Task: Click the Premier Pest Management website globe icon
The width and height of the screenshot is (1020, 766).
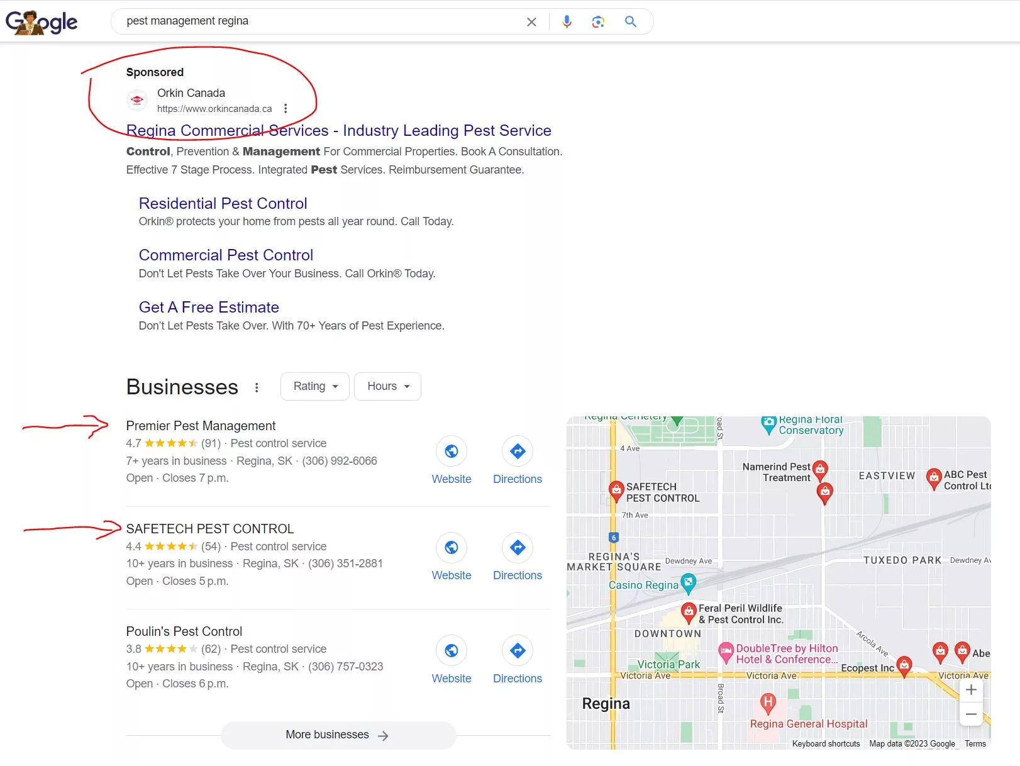Action: point(452,451)
